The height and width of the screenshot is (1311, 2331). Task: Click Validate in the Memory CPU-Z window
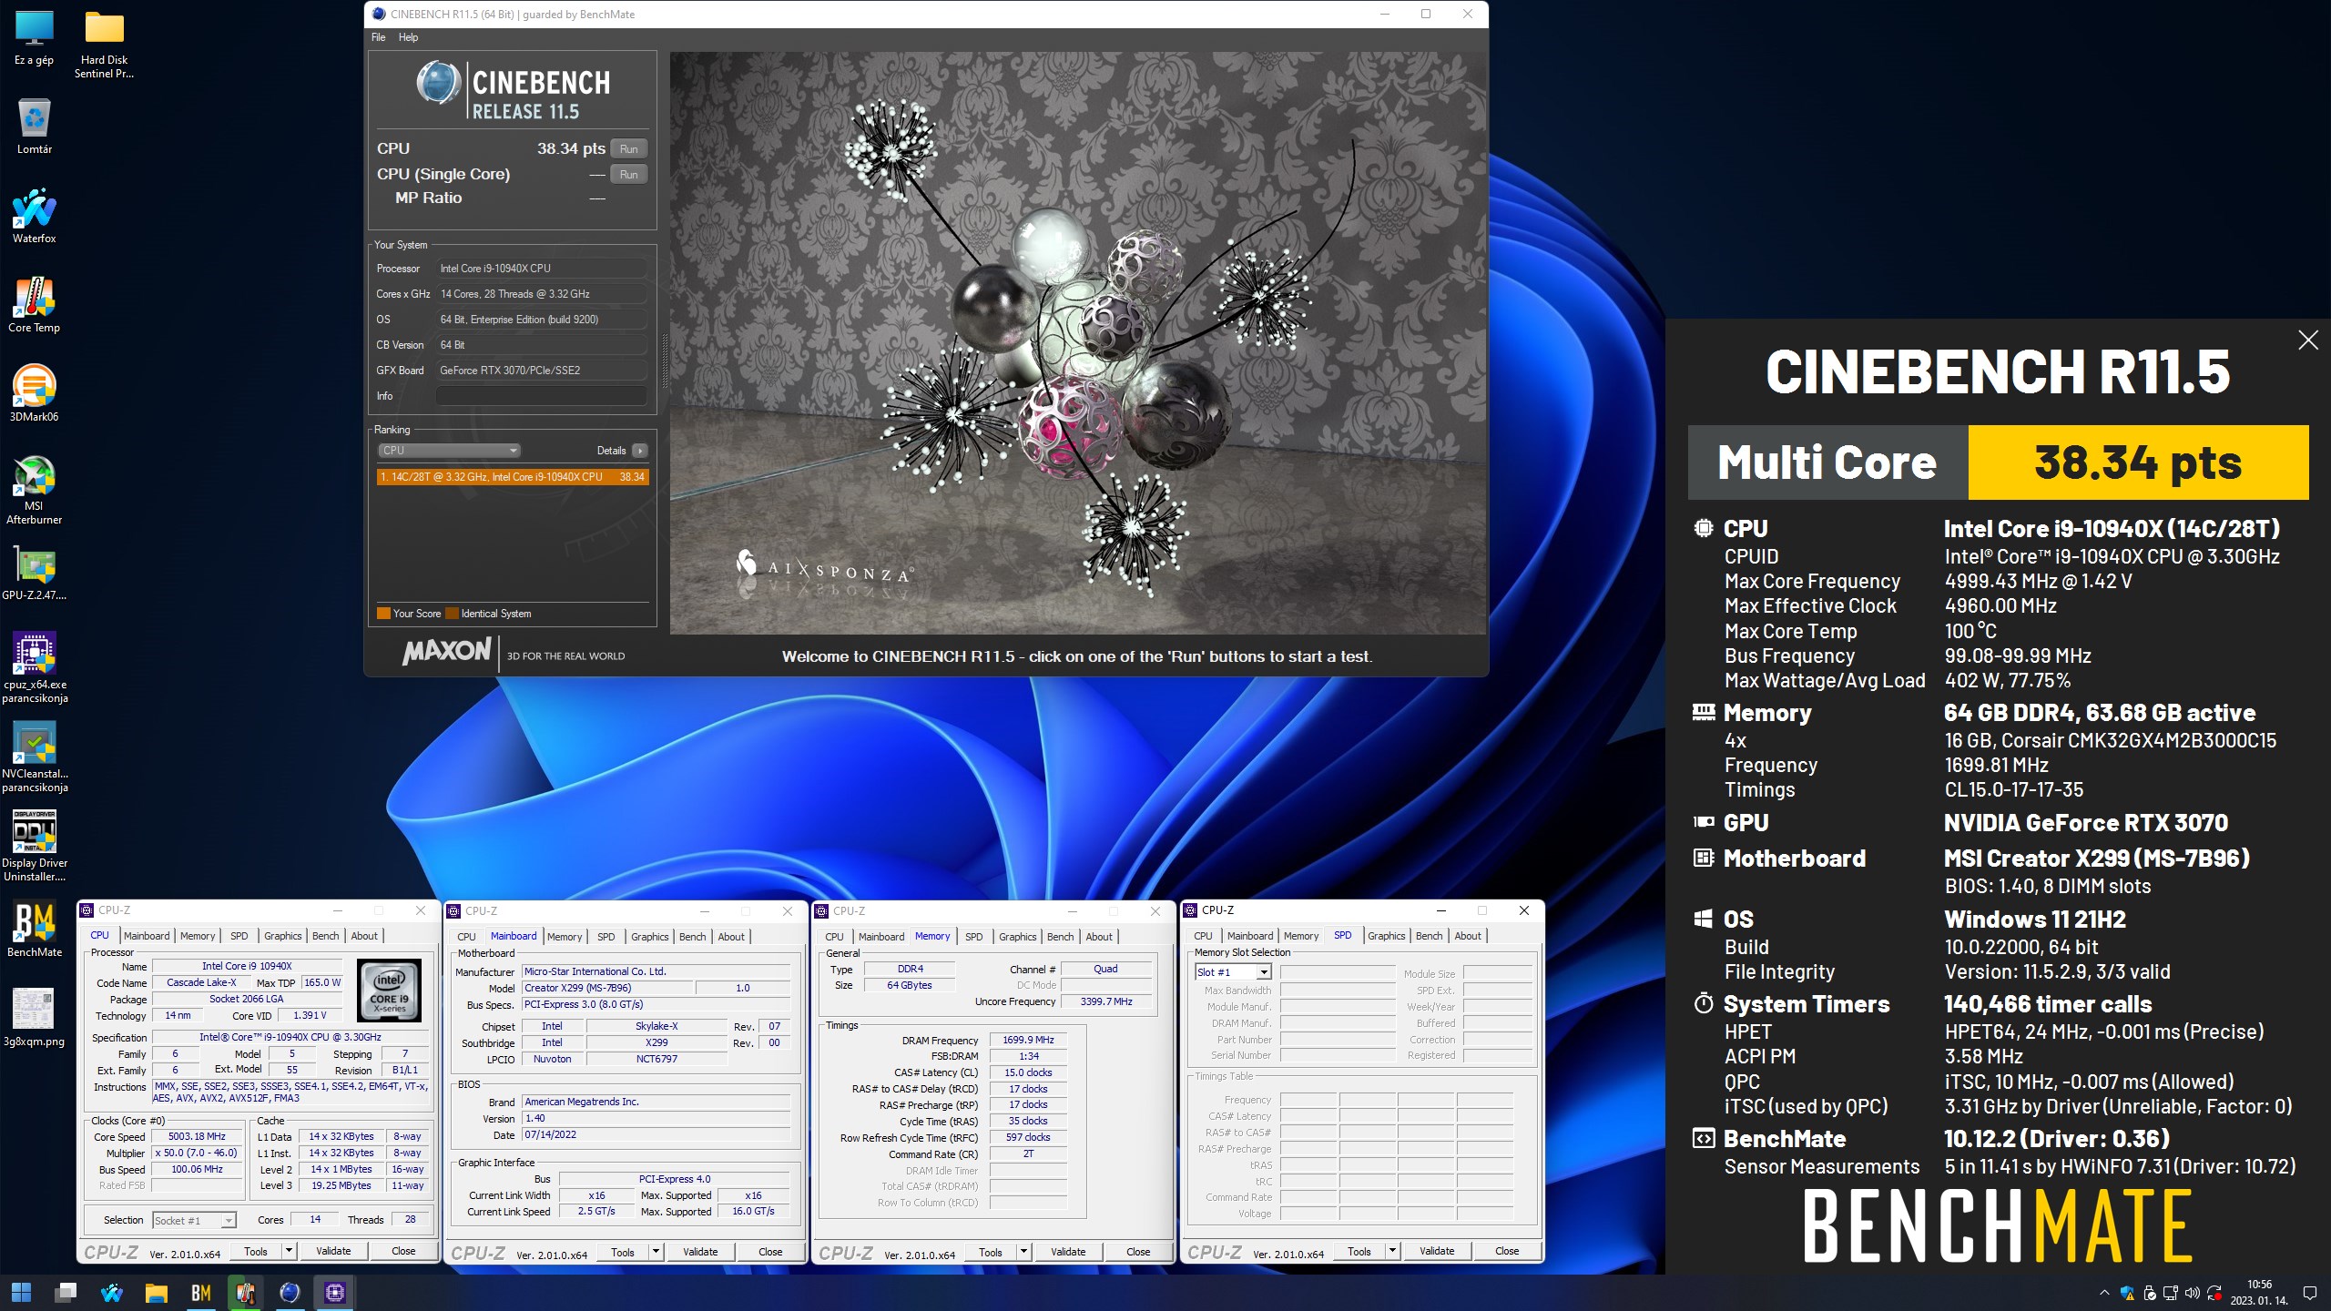tap(1068, 1252)
